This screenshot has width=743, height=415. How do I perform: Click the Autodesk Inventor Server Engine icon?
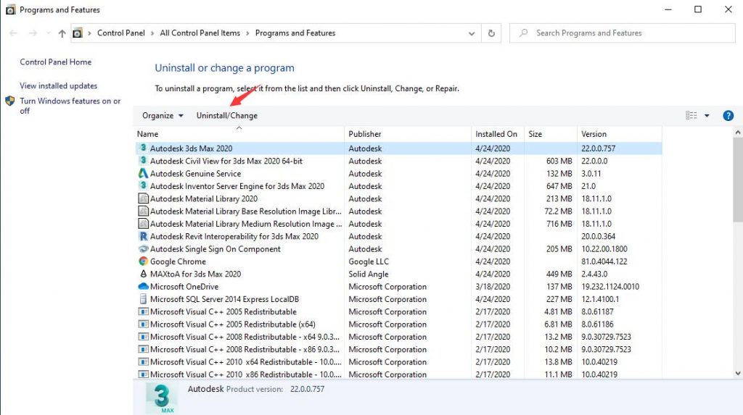point(143,186)
